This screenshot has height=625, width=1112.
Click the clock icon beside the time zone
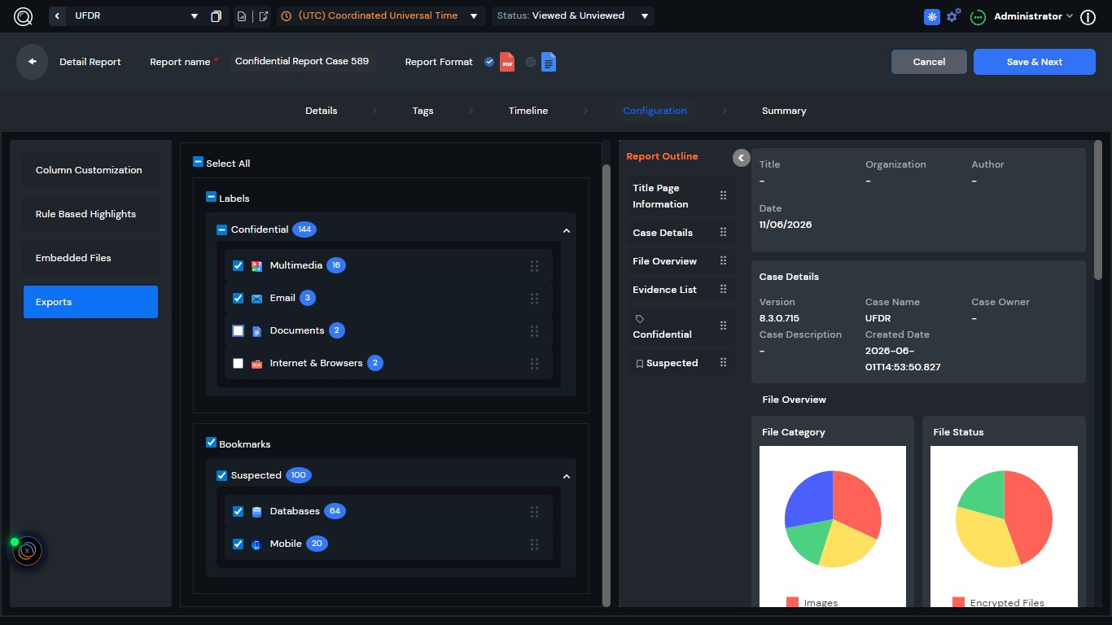pyautogui.click(x=287, y=16)
